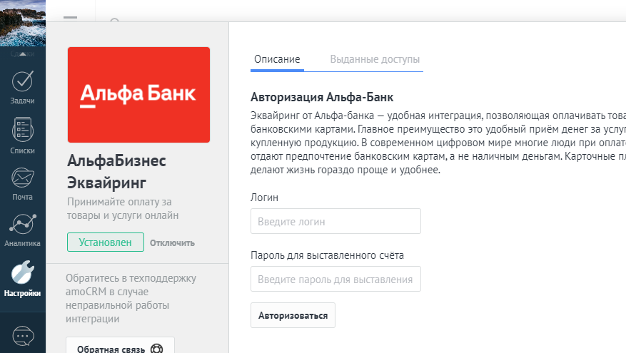Click the Авторизация Альфа-Банк heading
626x353 pixels.
(322, 97)
